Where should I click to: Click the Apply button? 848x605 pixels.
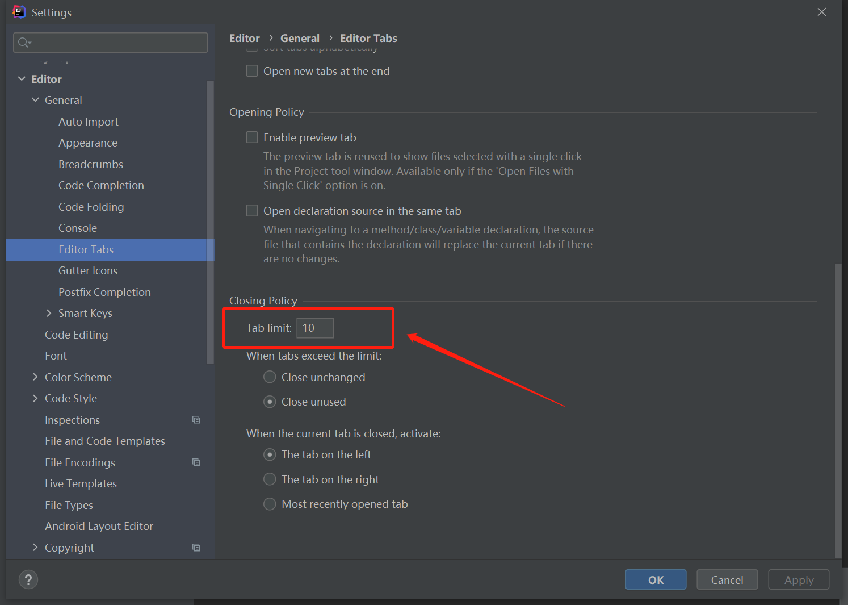tap(799, 579)
